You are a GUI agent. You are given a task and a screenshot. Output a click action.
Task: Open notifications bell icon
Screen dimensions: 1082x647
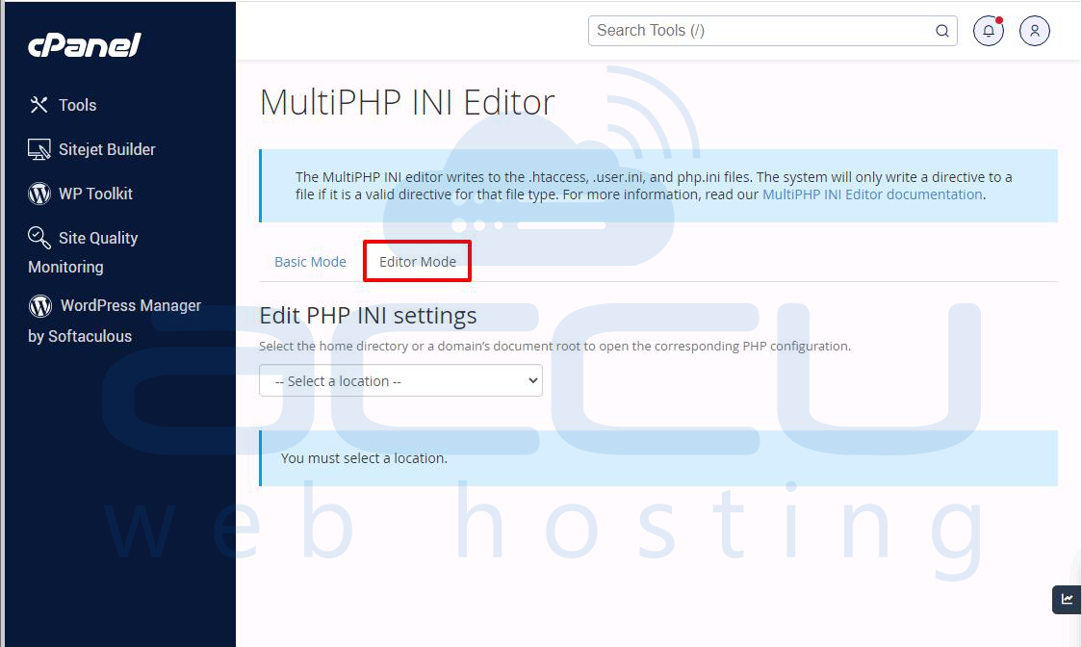pyautogui.click(x=989, y=31)
